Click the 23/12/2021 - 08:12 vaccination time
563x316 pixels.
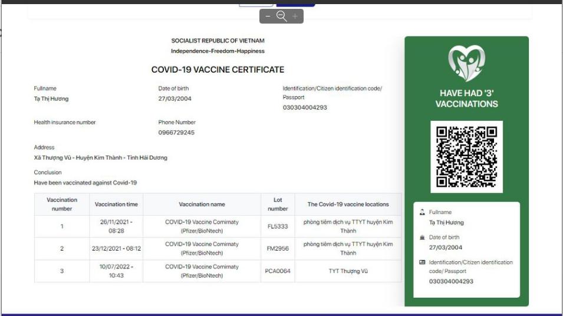(116, 249)
